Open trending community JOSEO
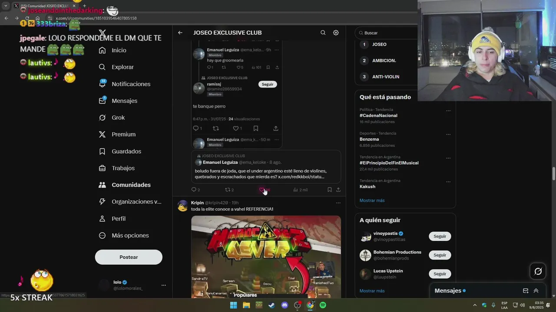 [379, 44]
